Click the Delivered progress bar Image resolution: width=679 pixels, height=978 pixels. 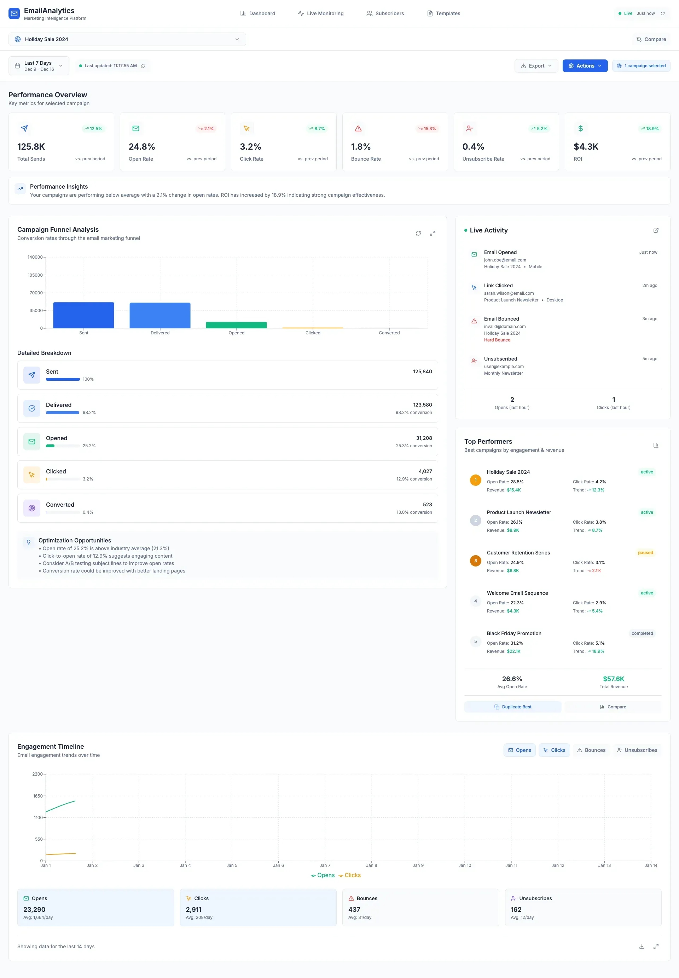tap(63, 412)
